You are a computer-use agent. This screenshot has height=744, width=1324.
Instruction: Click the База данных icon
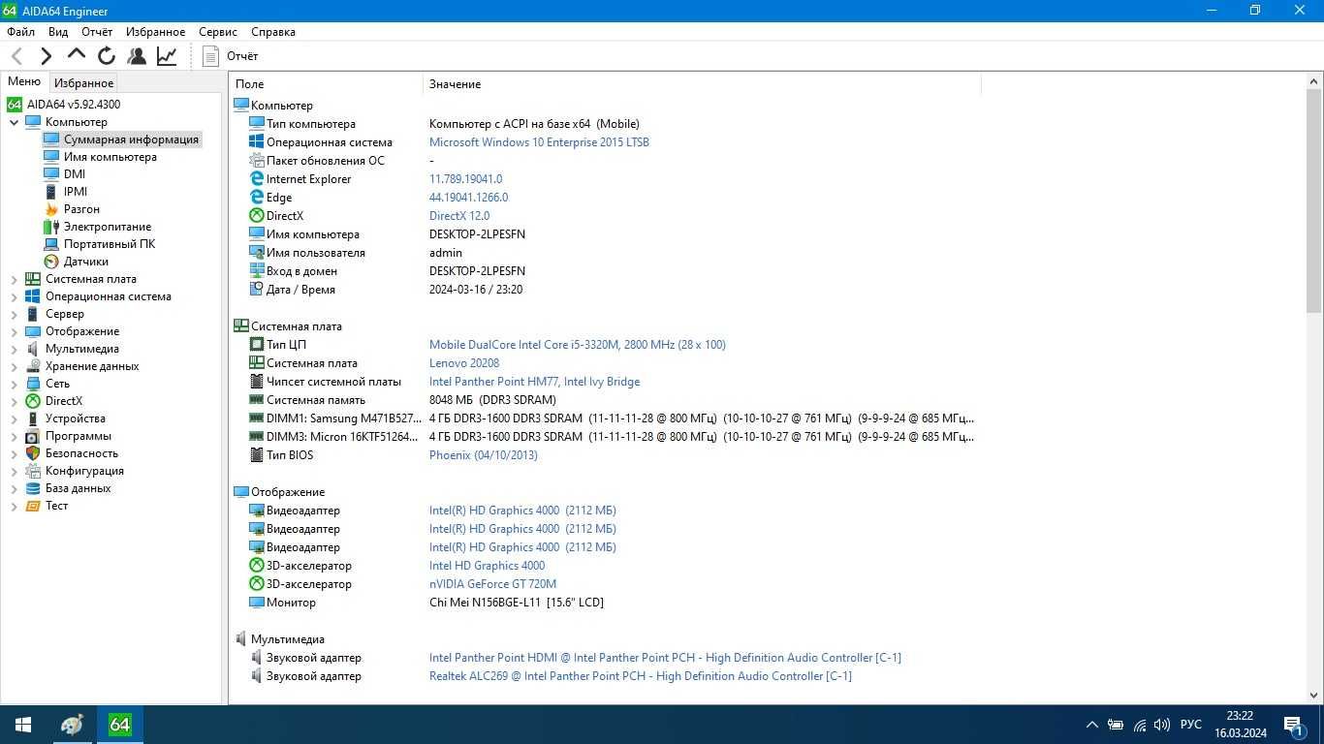(33, 488)
